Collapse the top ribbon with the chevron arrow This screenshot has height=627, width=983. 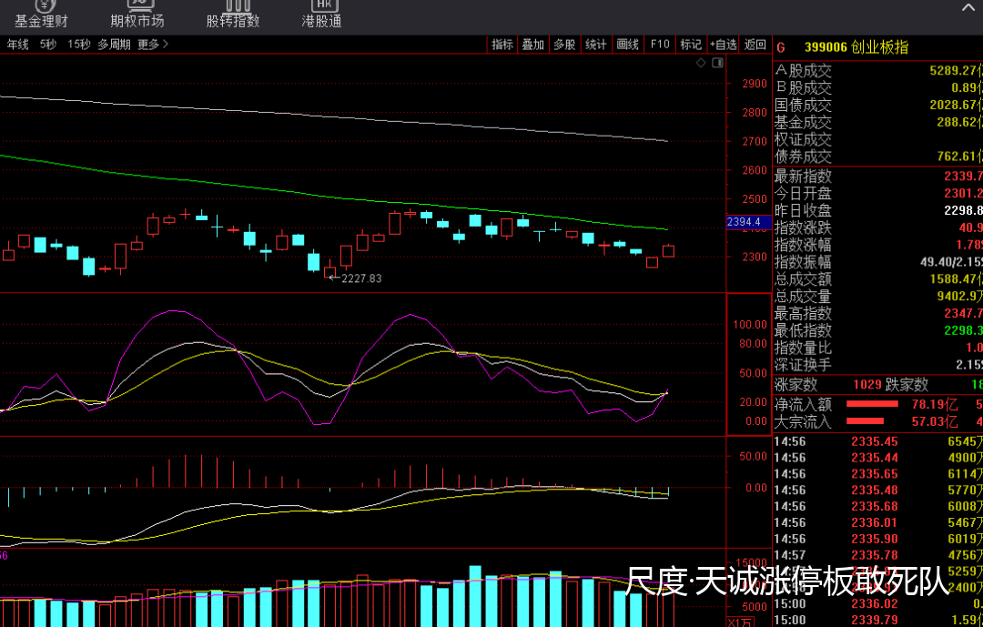[x=968, y=6]
